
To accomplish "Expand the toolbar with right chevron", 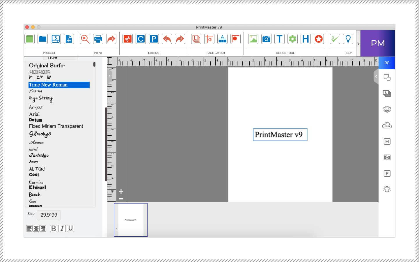I will (358, 44).
